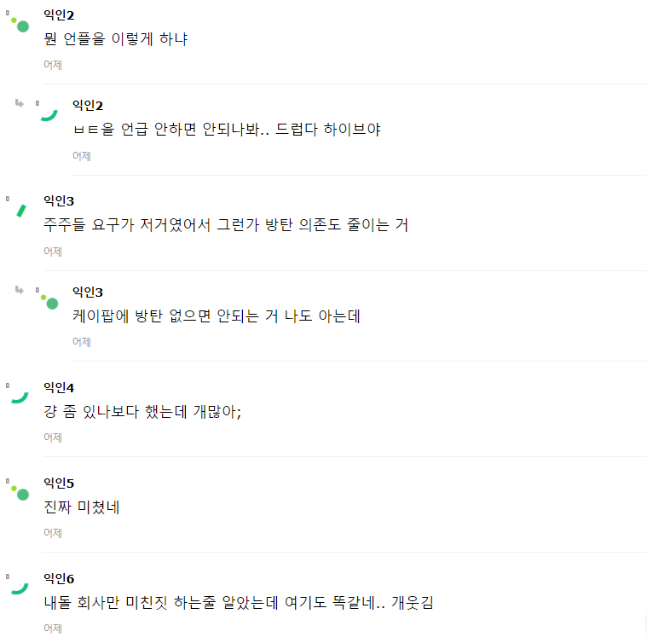Click comment text '진짜 미쳤네'
Screen dimensions: 647x643
pyautogui.click(x=82, y=507)
